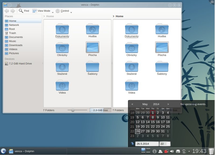Open the network connection tray icon
215x155 pixels.
coord(184,151)
